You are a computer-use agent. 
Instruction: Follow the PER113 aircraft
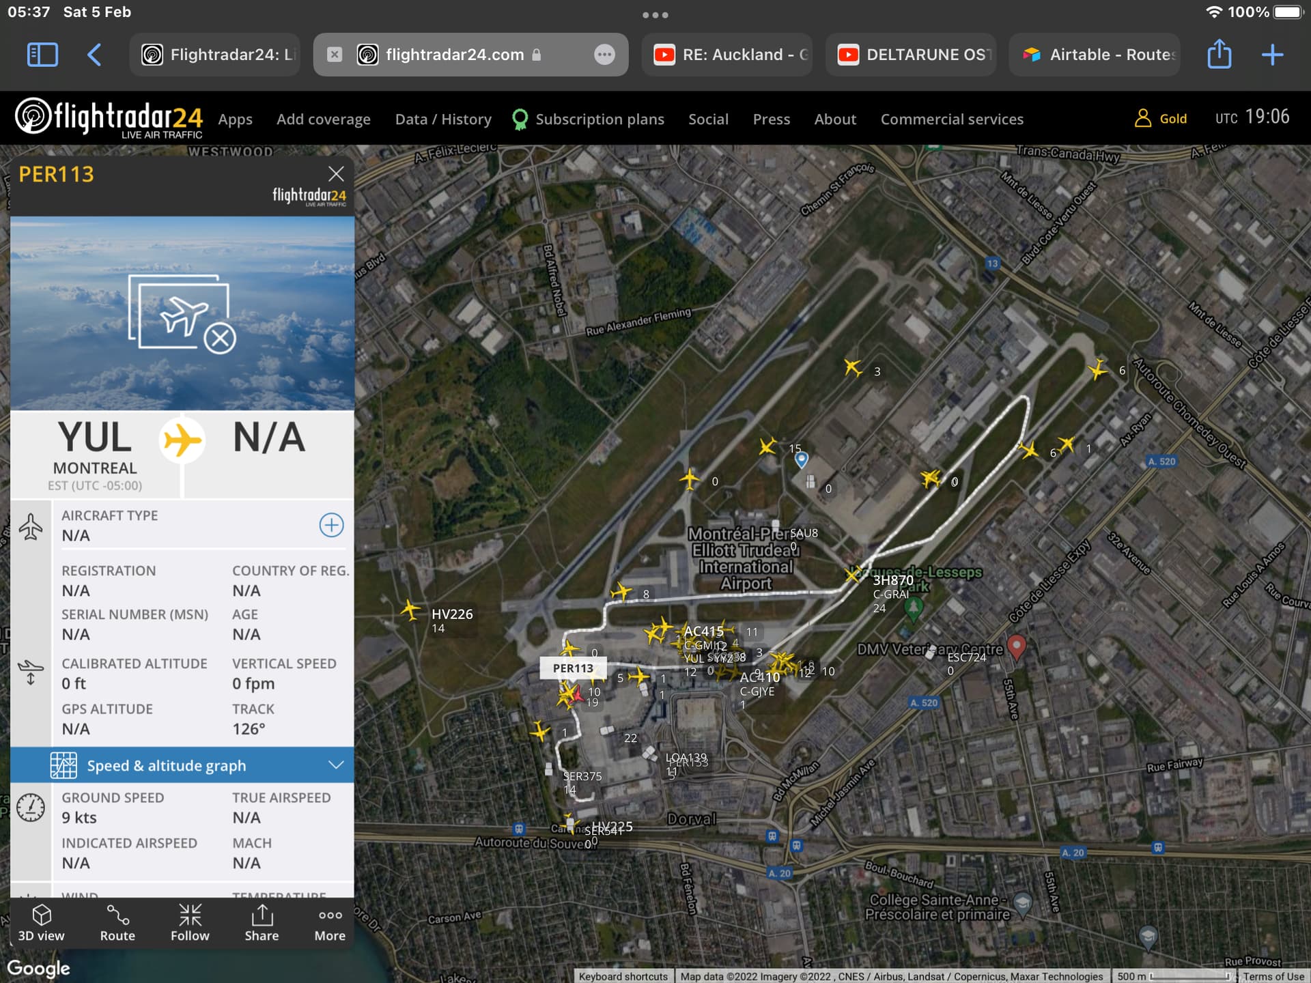[x=190, y=922]
